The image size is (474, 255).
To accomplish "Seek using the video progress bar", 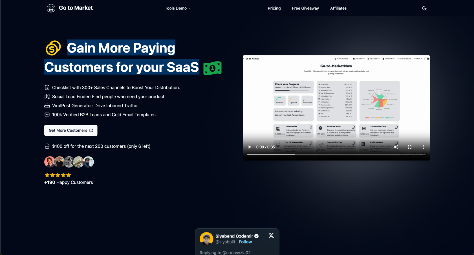I will tap(336, 154).
